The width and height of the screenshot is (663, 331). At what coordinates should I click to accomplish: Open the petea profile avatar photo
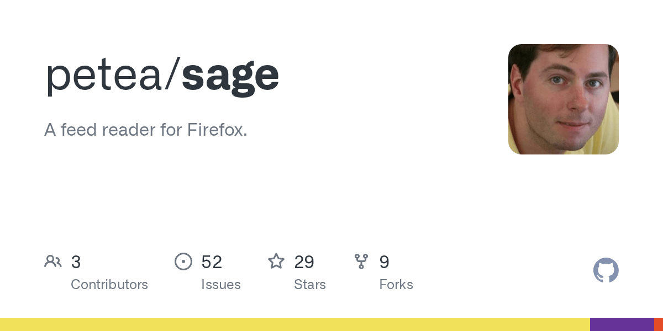563,99
